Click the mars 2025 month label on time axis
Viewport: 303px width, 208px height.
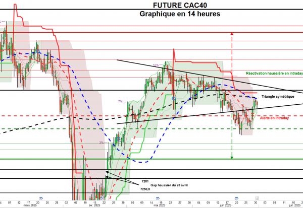coord(30,205)
